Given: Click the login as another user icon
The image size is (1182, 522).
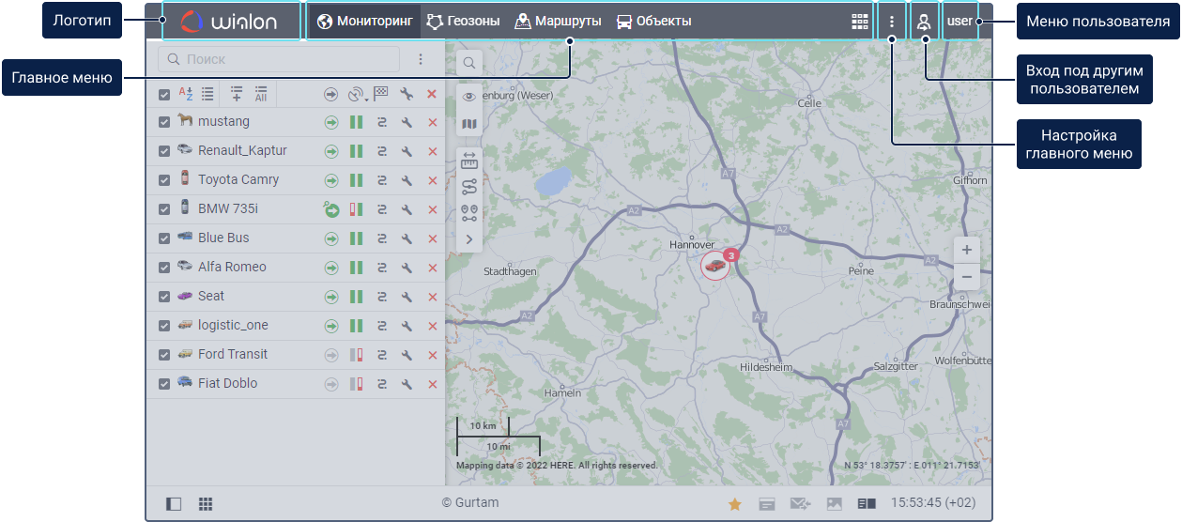Looking at the screenshot, I should [x=924, y=22].
